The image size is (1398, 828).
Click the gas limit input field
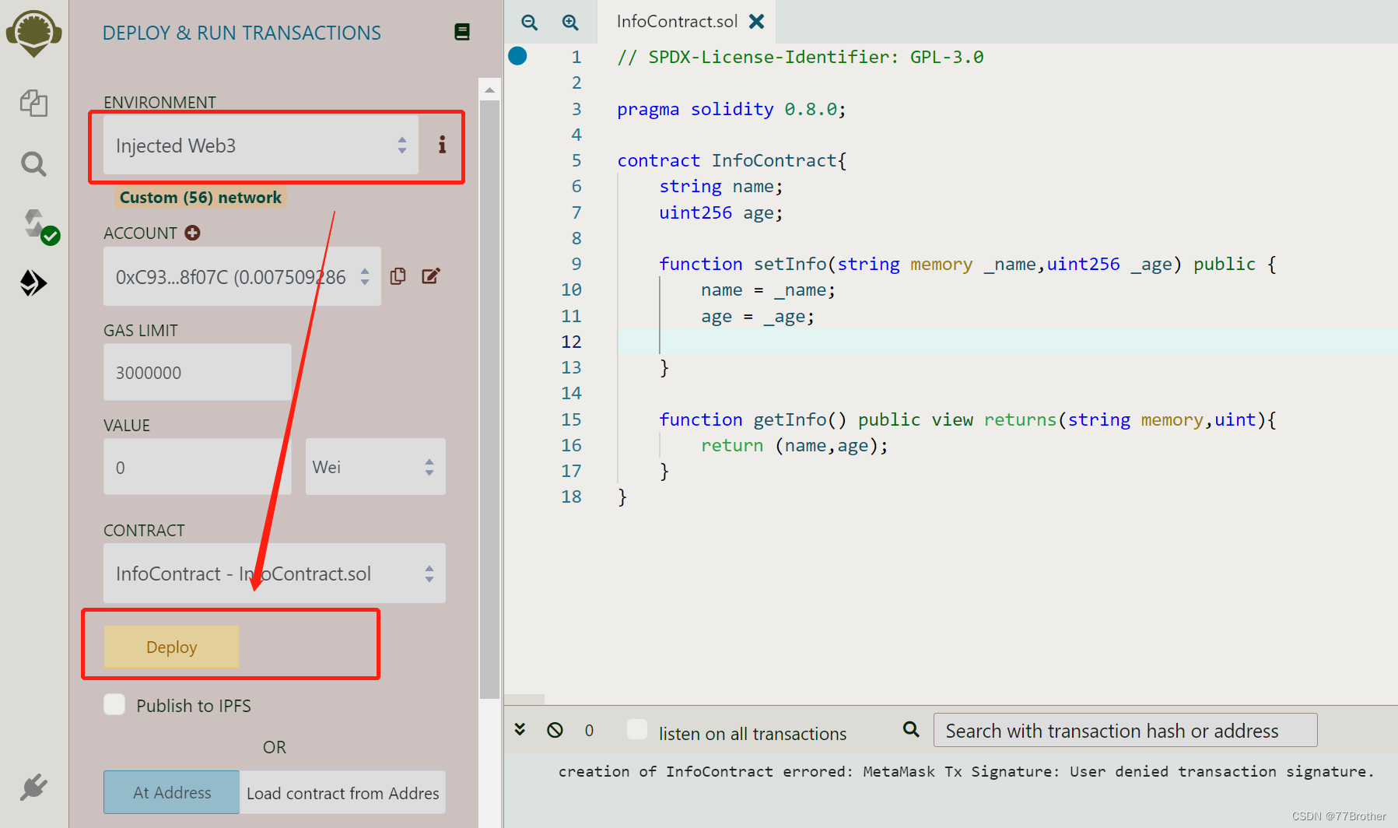click(198, 373)
